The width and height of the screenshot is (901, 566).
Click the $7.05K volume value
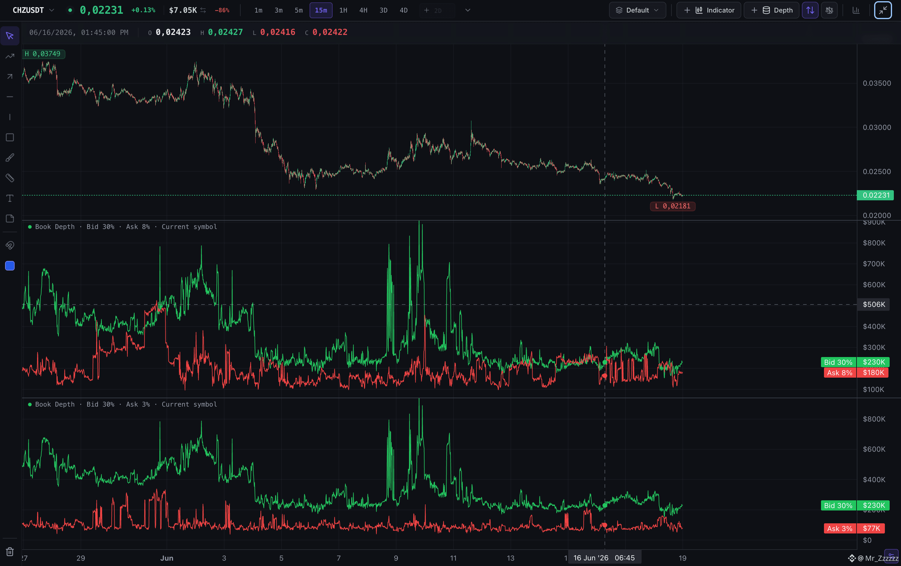[183, 10]
